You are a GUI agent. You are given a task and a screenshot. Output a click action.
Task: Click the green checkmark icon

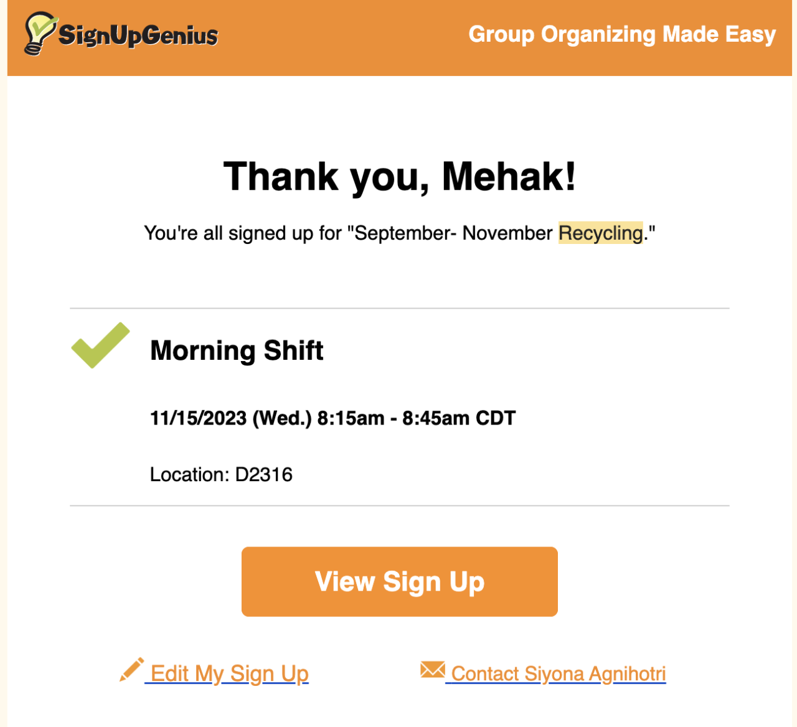[100, 345]
